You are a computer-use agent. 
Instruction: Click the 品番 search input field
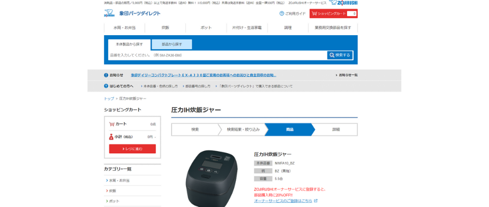(x=218, y=55)
